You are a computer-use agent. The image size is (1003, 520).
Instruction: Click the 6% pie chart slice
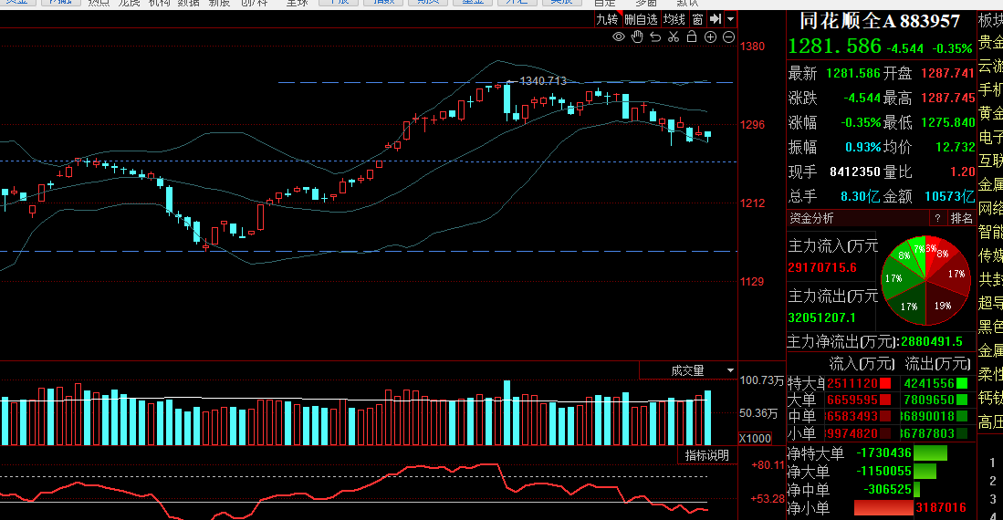tap(931, 248)
